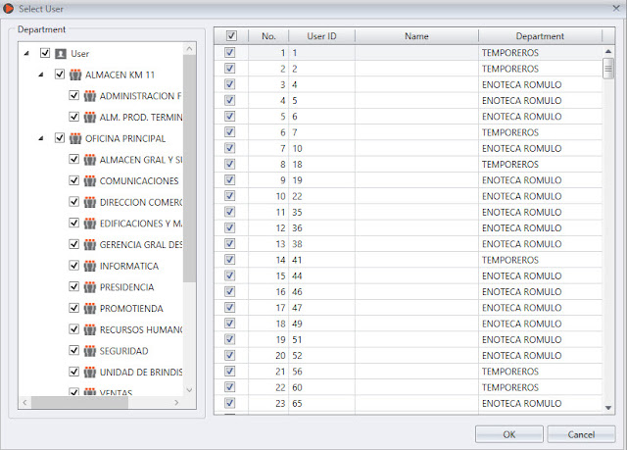Click the Select User app logo icon
The image size is (627, 450).
point(9,9)
